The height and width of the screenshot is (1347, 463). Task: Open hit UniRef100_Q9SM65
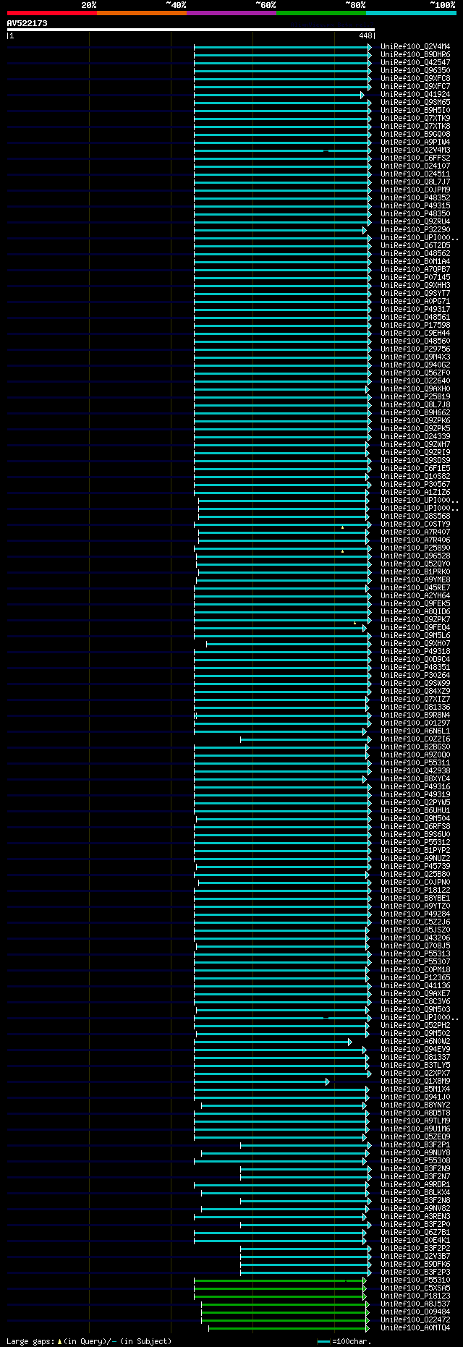point(415,103)
